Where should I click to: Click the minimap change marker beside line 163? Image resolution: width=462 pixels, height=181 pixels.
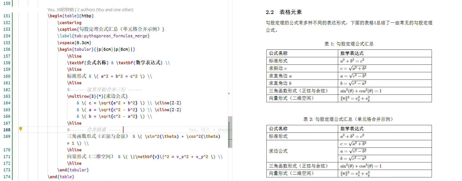(229, 93)
